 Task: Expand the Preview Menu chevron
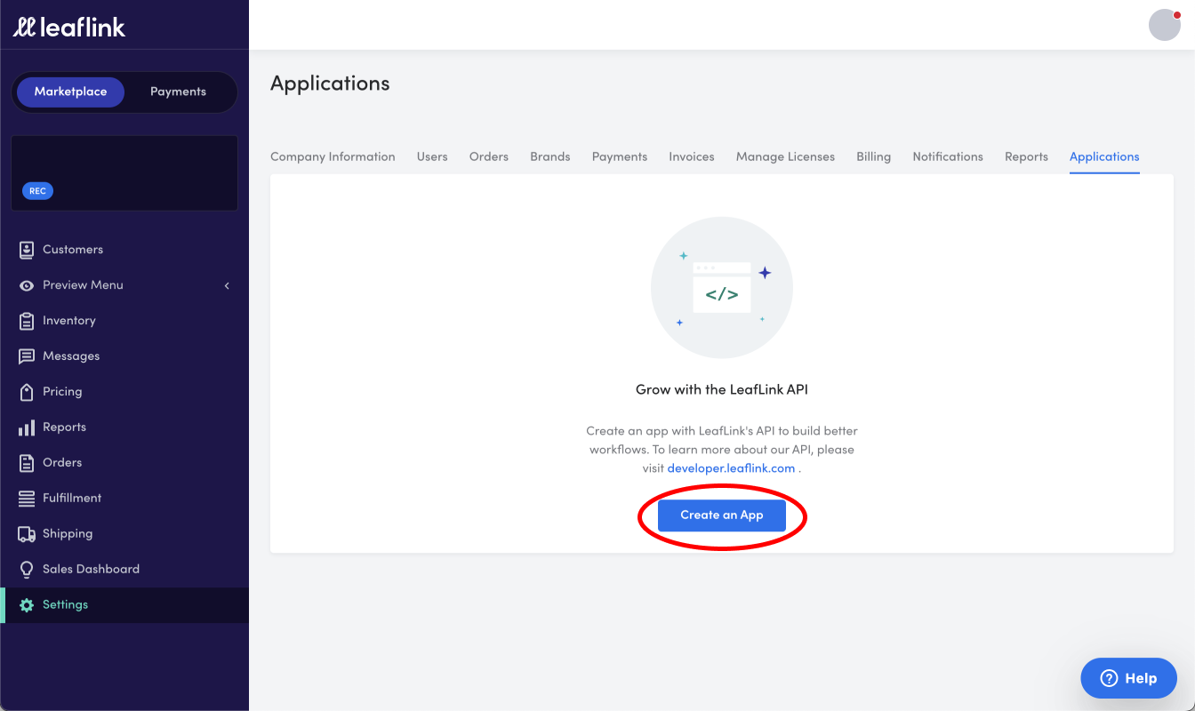[x=227, y=285]
